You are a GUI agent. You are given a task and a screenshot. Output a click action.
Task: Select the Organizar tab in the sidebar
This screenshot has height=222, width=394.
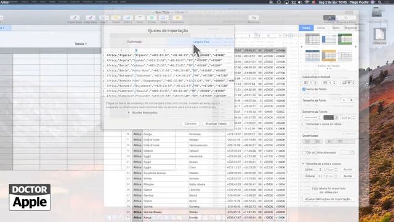click(350, 28)
